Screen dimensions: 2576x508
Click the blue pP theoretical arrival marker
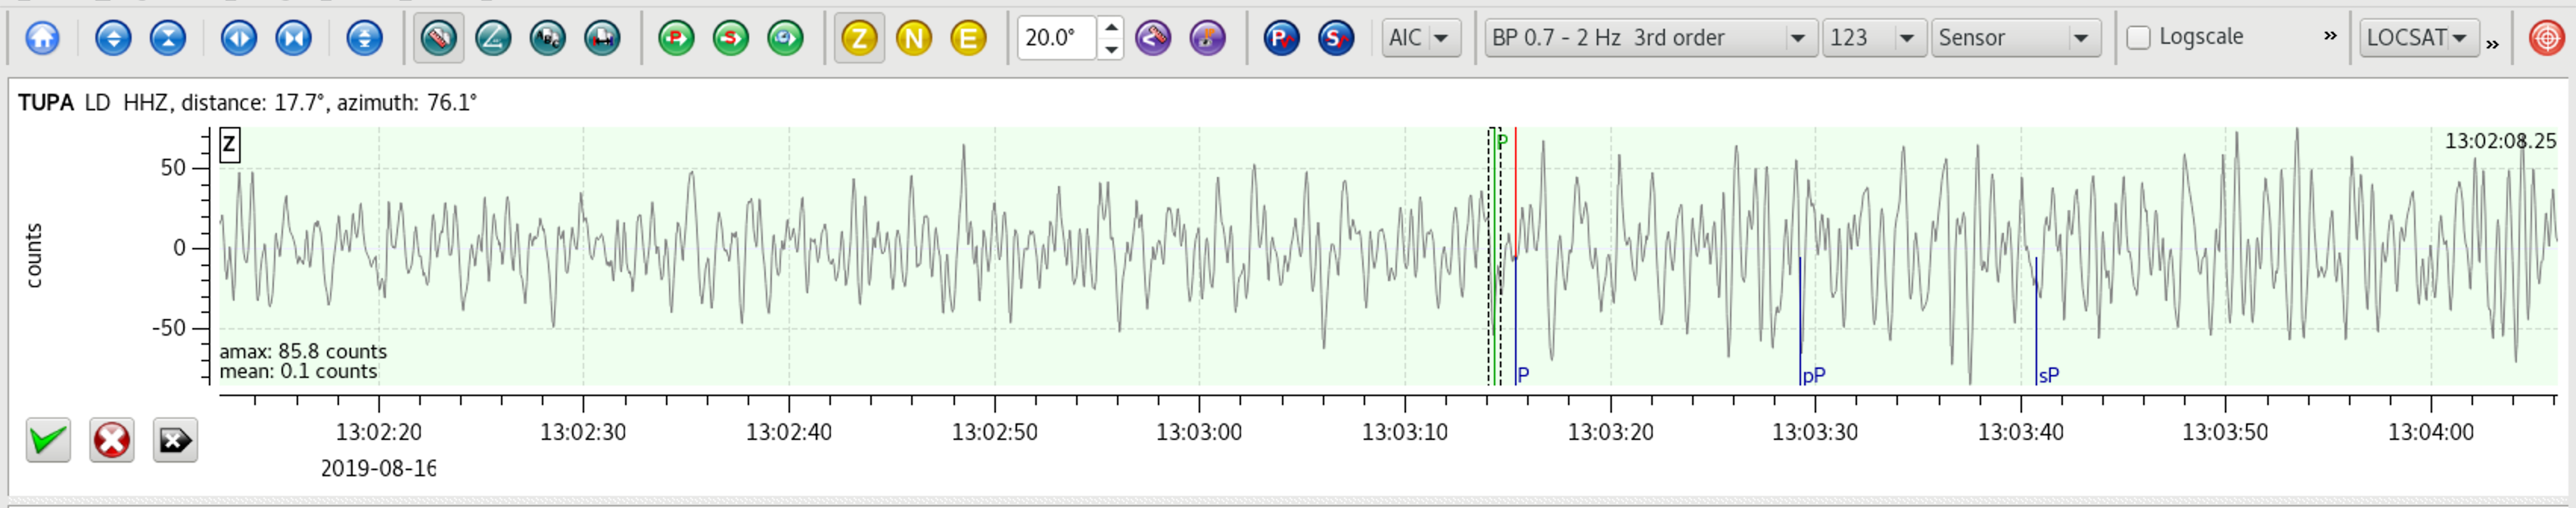coord(1813,376)
